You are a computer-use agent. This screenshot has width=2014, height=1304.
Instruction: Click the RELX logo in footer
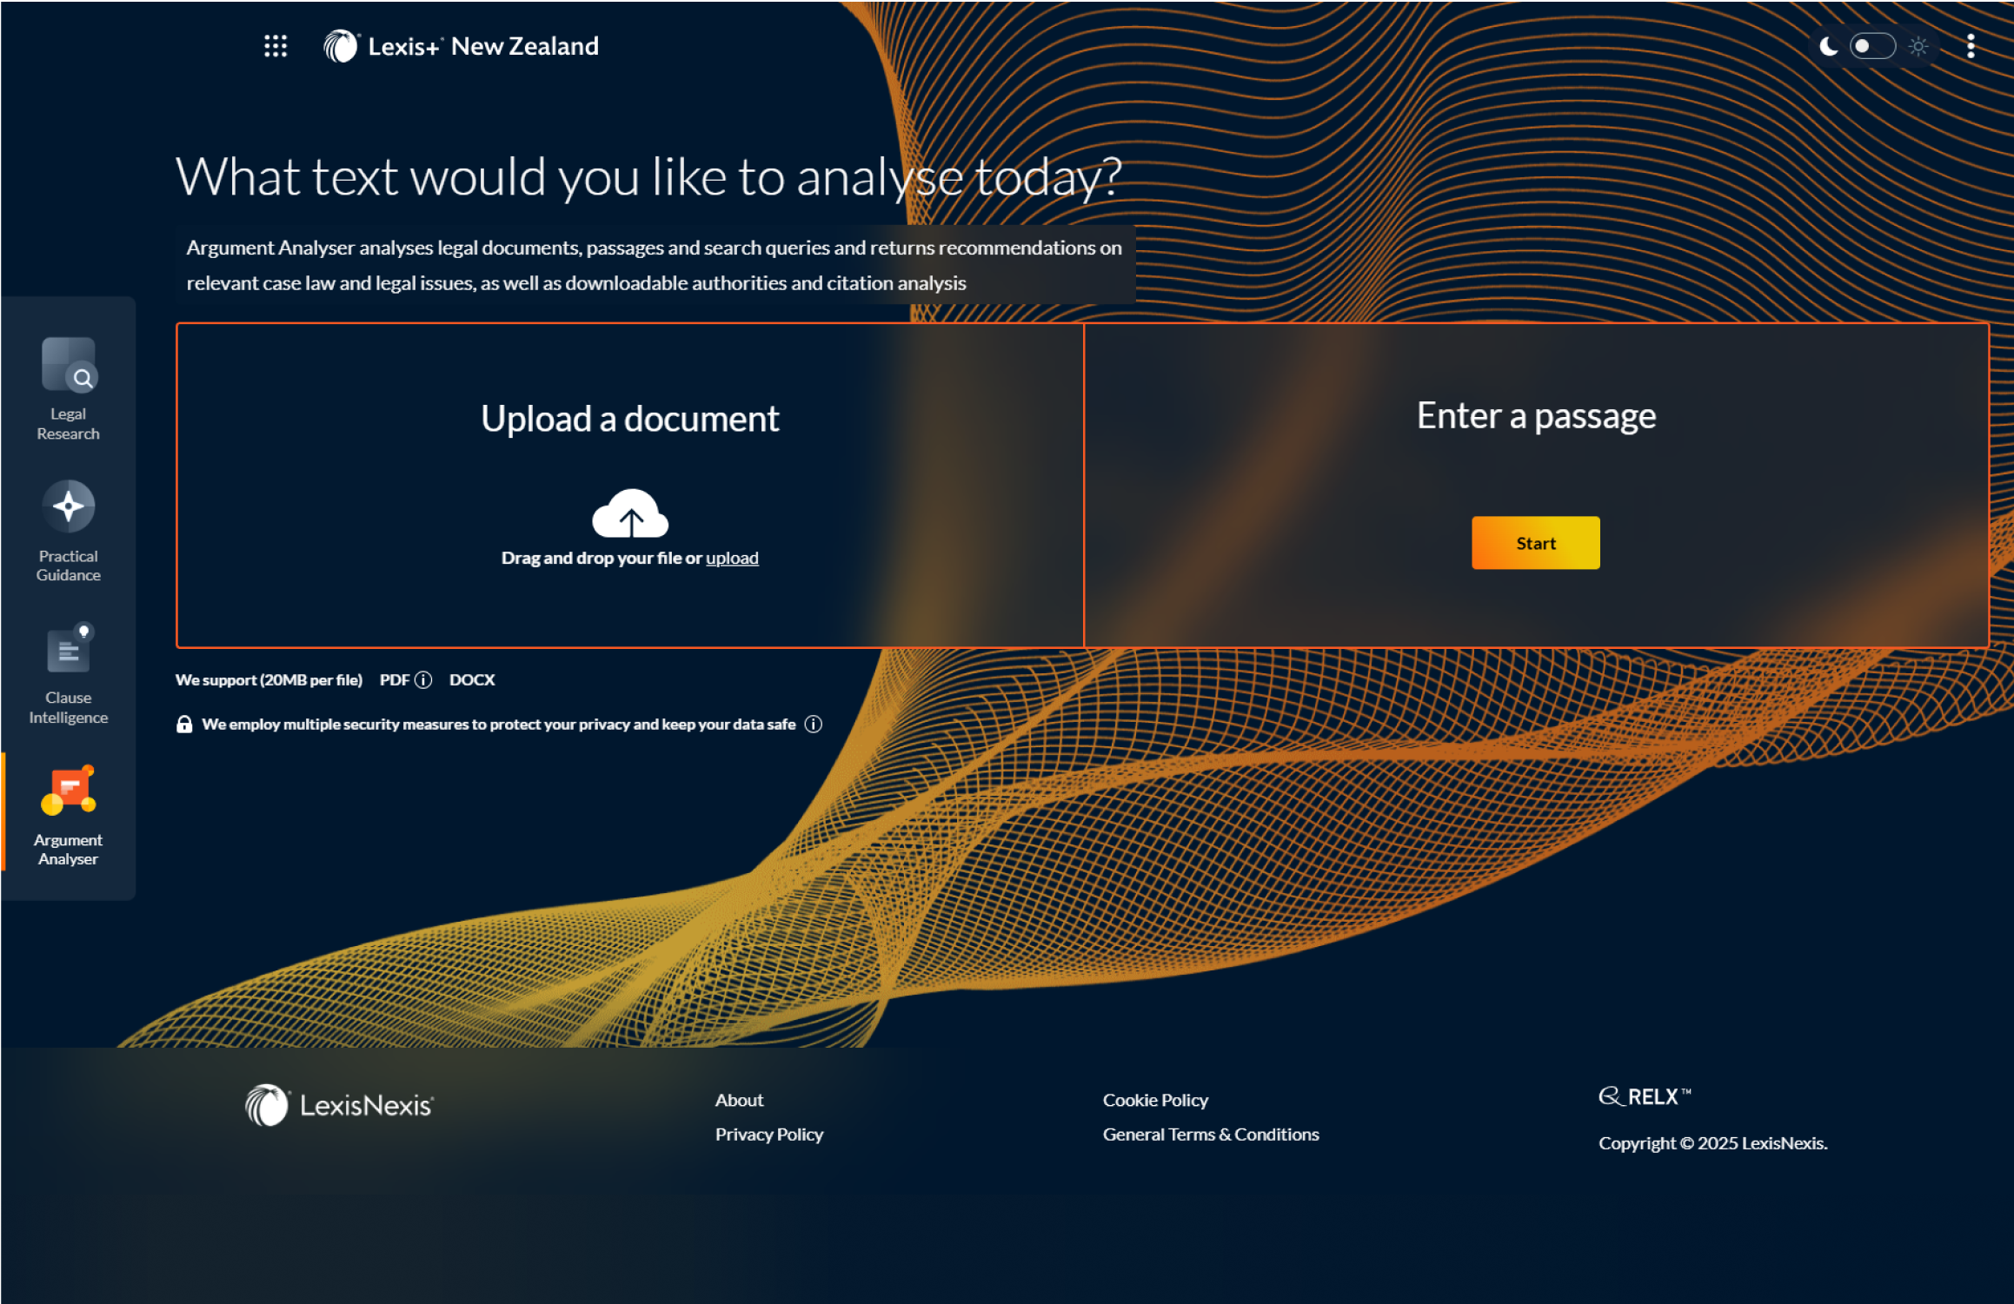tap(1645, 1096)
